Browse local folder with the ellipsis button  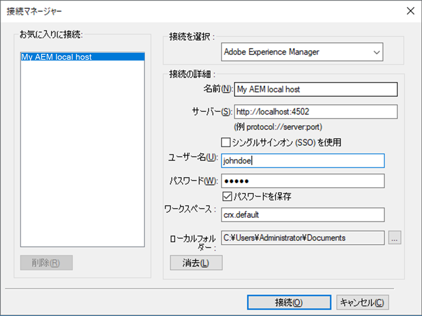(x=394, y=238)
